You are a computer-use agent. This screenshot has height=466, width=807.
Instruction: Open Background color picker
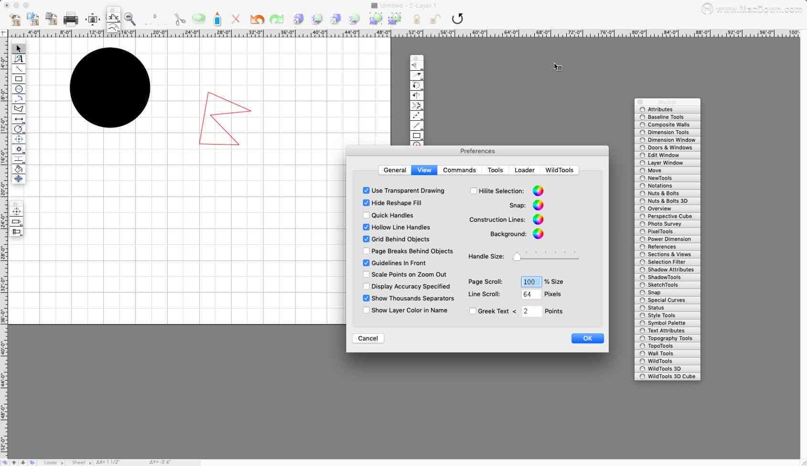538,234
